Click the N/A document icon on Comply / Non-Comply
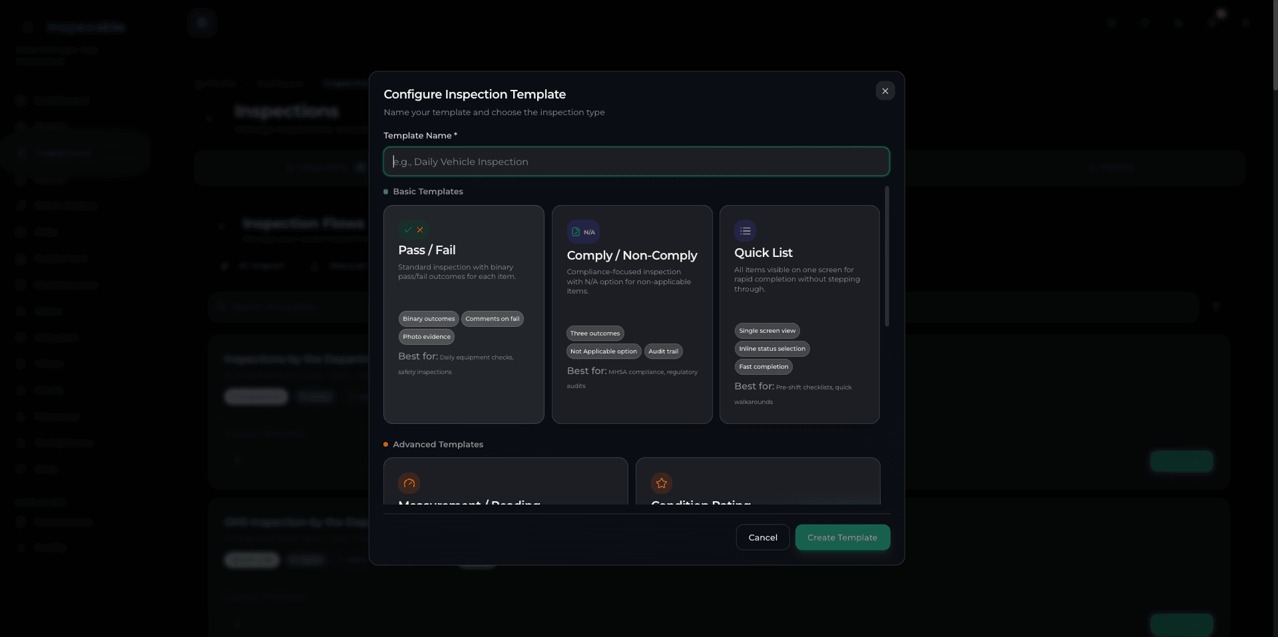Viewport: 1278px width, 637px height. point(583,232)
